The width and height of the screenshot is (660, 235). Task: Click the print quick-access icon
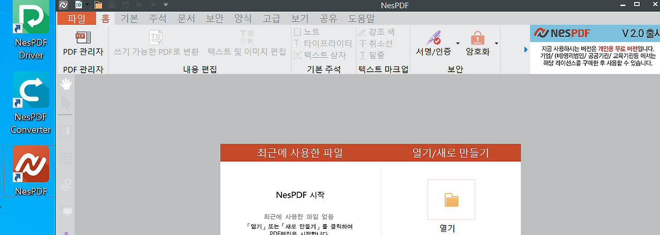pyautogui.click(x=125, y=5)
